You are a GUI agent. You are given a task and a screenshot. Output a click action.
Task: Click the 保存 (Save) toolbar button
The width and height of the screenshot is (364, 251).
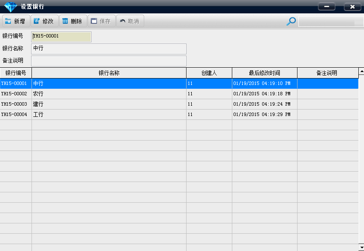[x=101, y=21]
